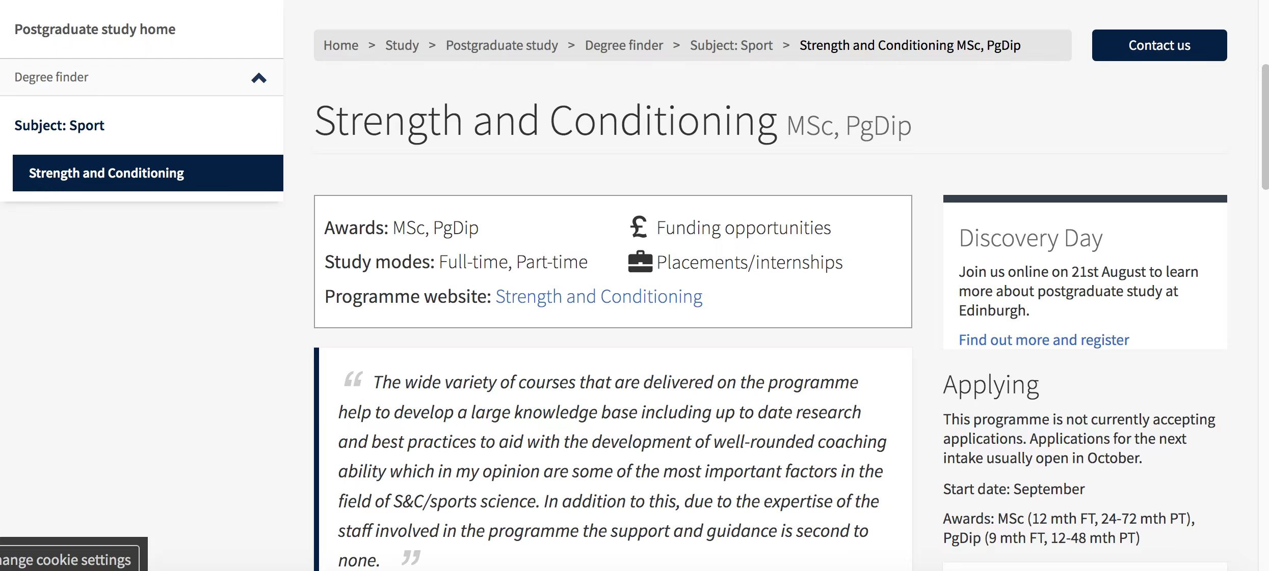
Task: Click the briefcase placements icon
Action: (640, 262)
